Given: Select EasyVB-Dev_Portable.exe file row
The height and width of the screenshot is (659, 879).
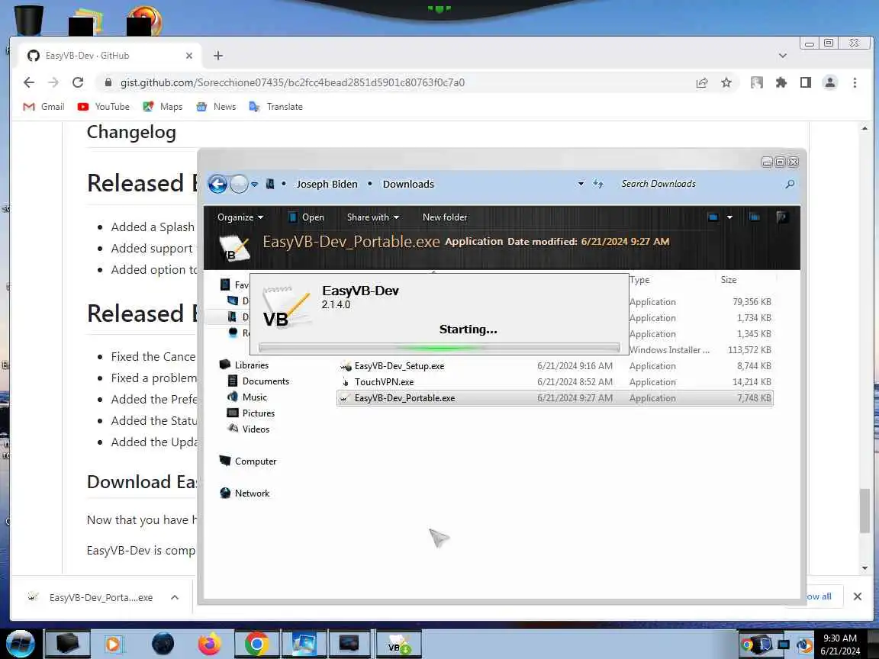Looking at the screenshot, I should click(x=555, y=398).
